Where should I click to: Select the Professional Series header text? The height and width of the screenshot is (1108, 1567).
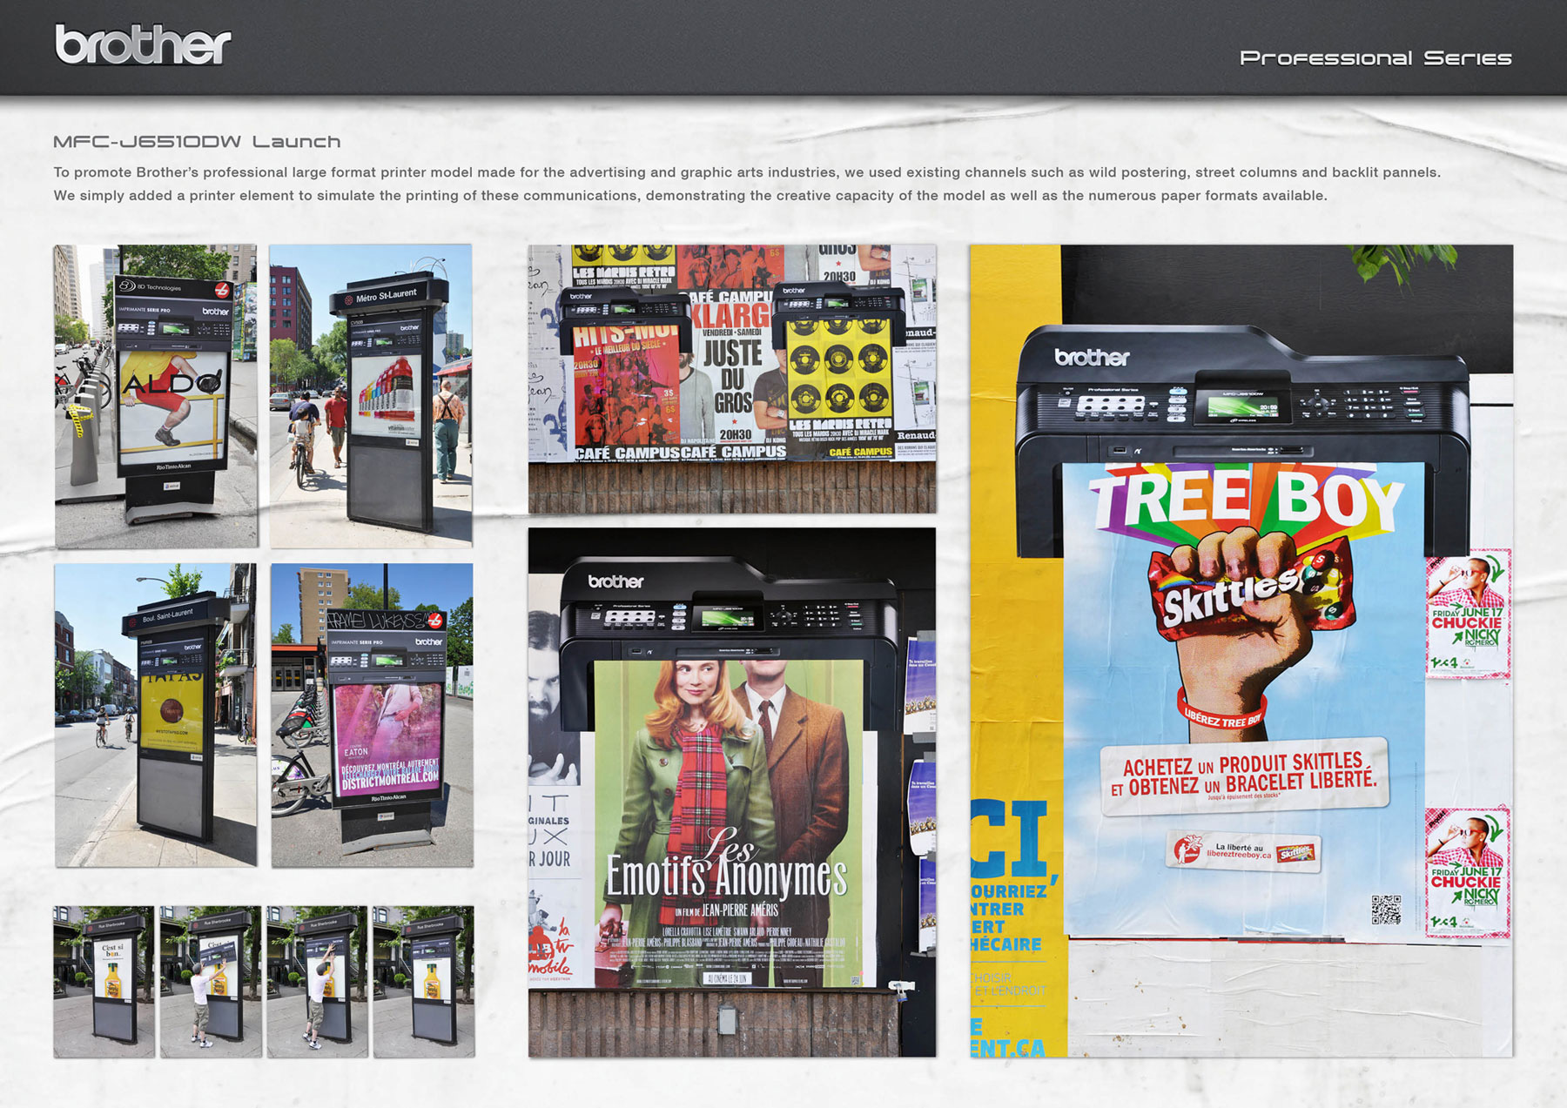[x=1375, y=58]
